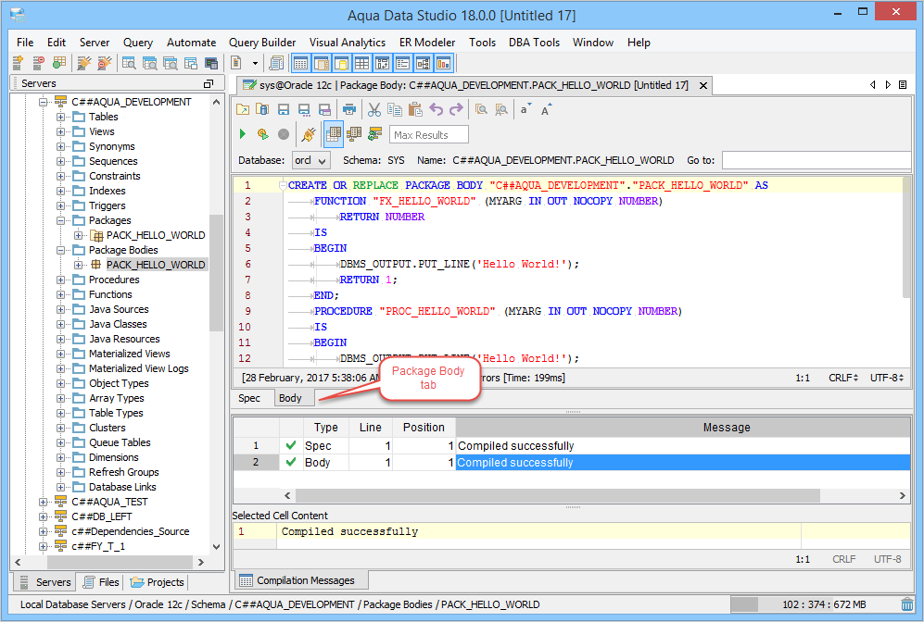Screen dimensions: 924x622
Task: Click the Undo arrow icon
Action: (x=436, y=109)
